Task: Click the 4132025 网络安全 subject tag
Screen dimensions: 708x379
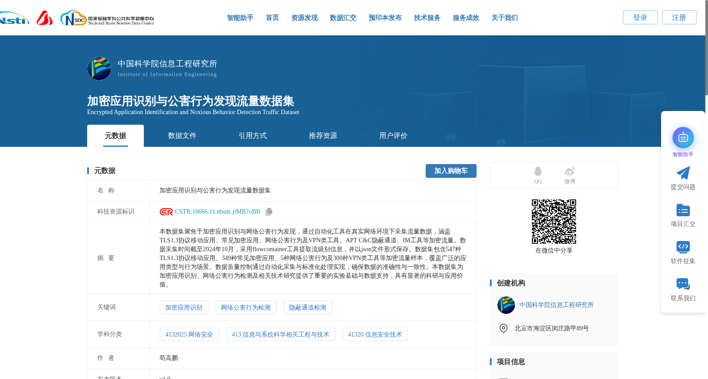Action: point(189,334)
